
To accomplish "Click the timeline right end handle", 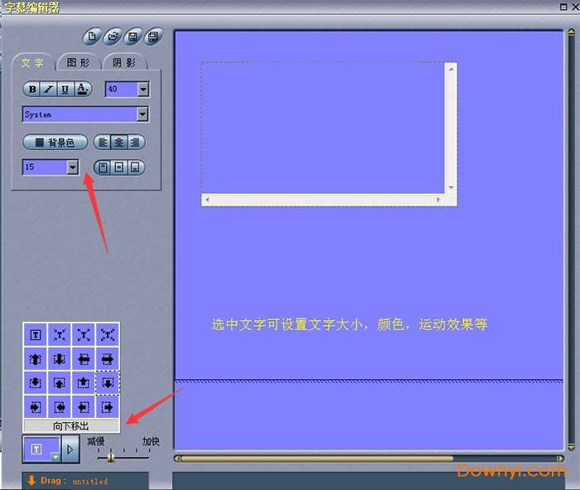I will 560,458.
